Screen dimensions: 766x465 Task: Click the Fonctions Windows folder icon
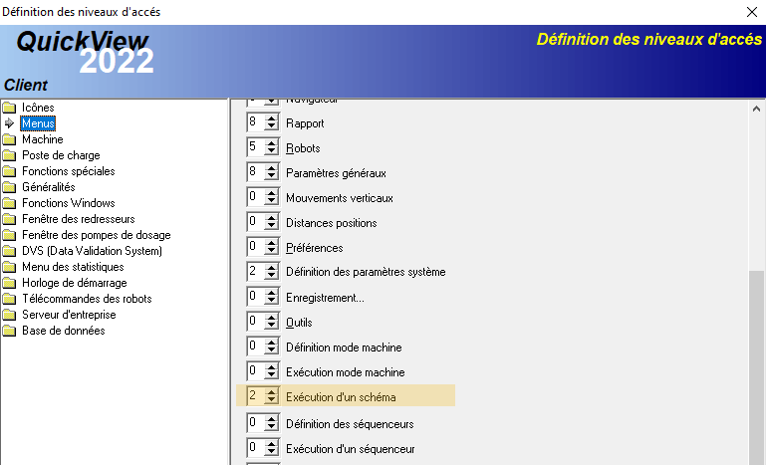[9, 203]
